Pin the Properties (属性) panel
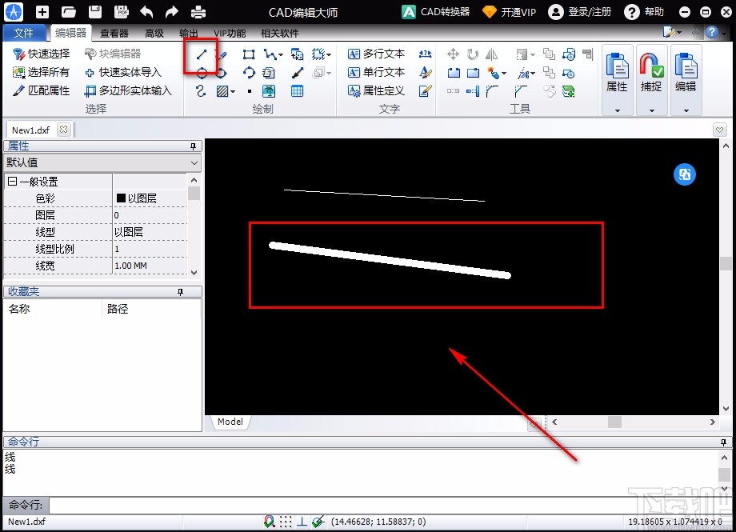 tap(193, 146)
